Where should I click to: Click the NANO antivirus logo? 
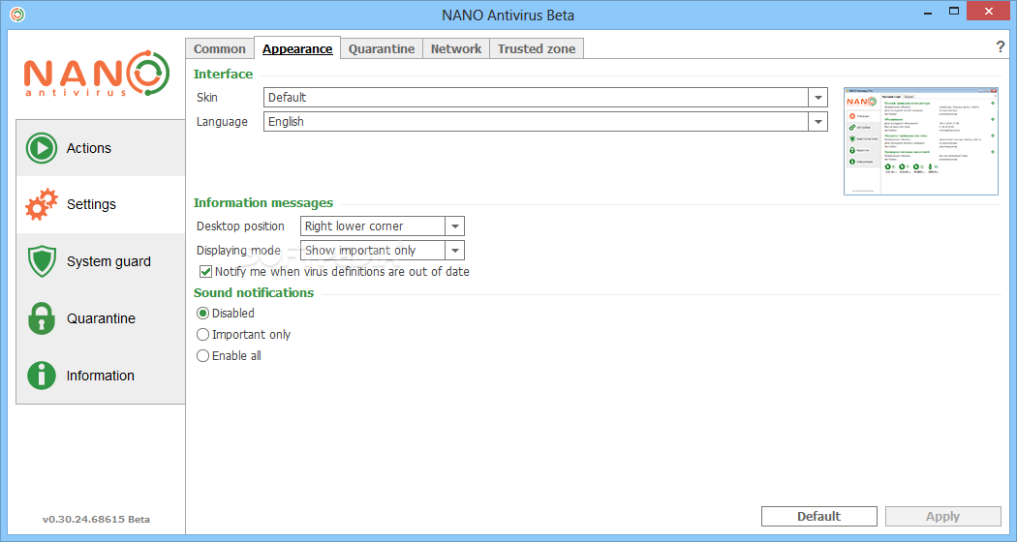tap(97, 74)
